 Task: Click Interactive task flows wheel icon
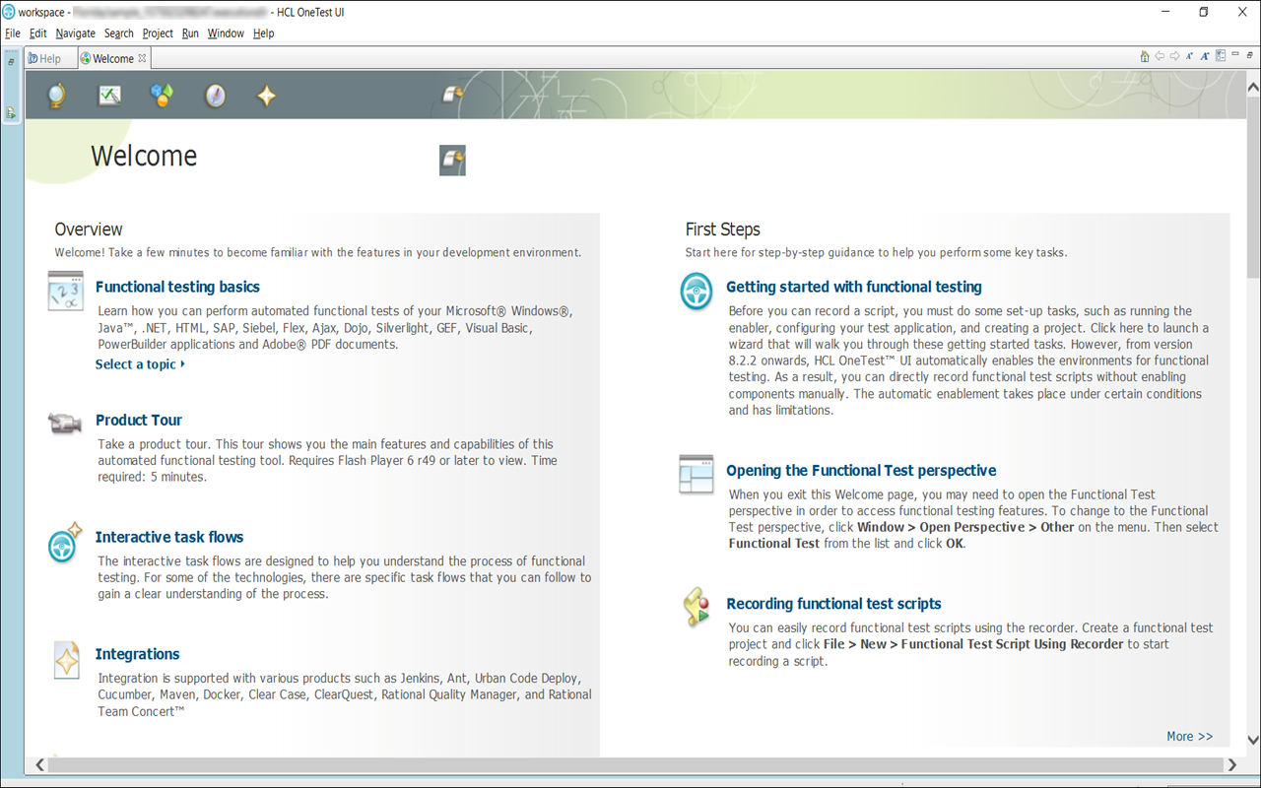(x=65, y=543)
